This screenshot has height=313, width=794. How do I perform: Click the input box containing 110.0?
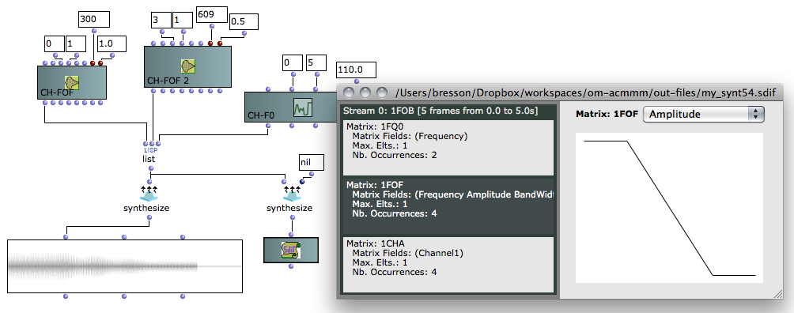357,70
